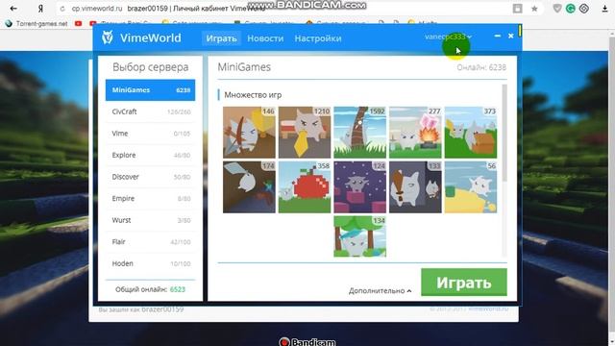Select the MiniGames server
615x346 pixels.
coord(150,89)
